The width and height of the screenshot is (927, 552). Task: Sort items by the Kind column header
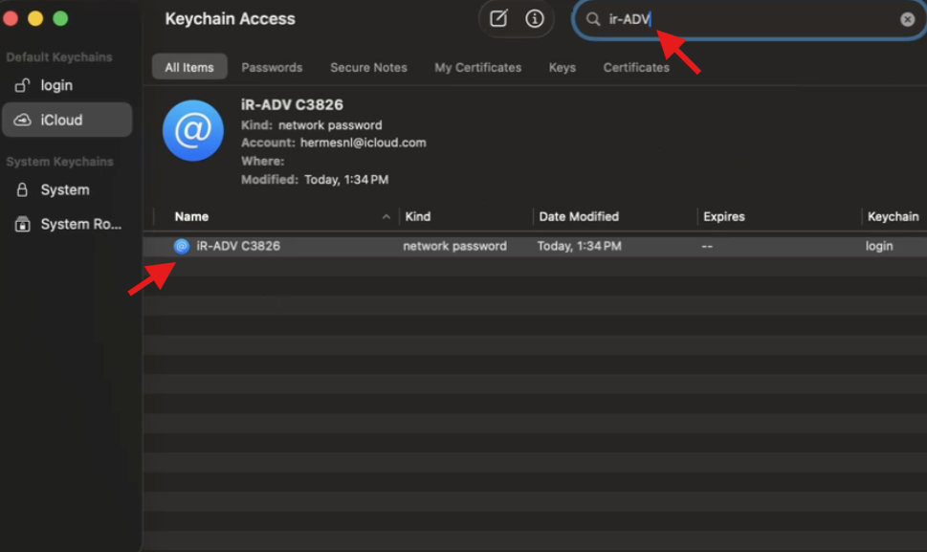(x=418, y=217)
